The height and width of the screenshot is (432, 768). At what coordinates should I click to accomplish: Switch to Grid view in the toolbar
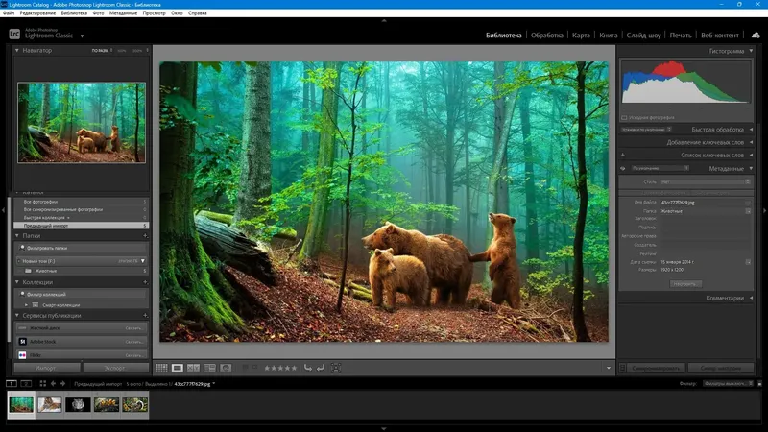point(161,368)
